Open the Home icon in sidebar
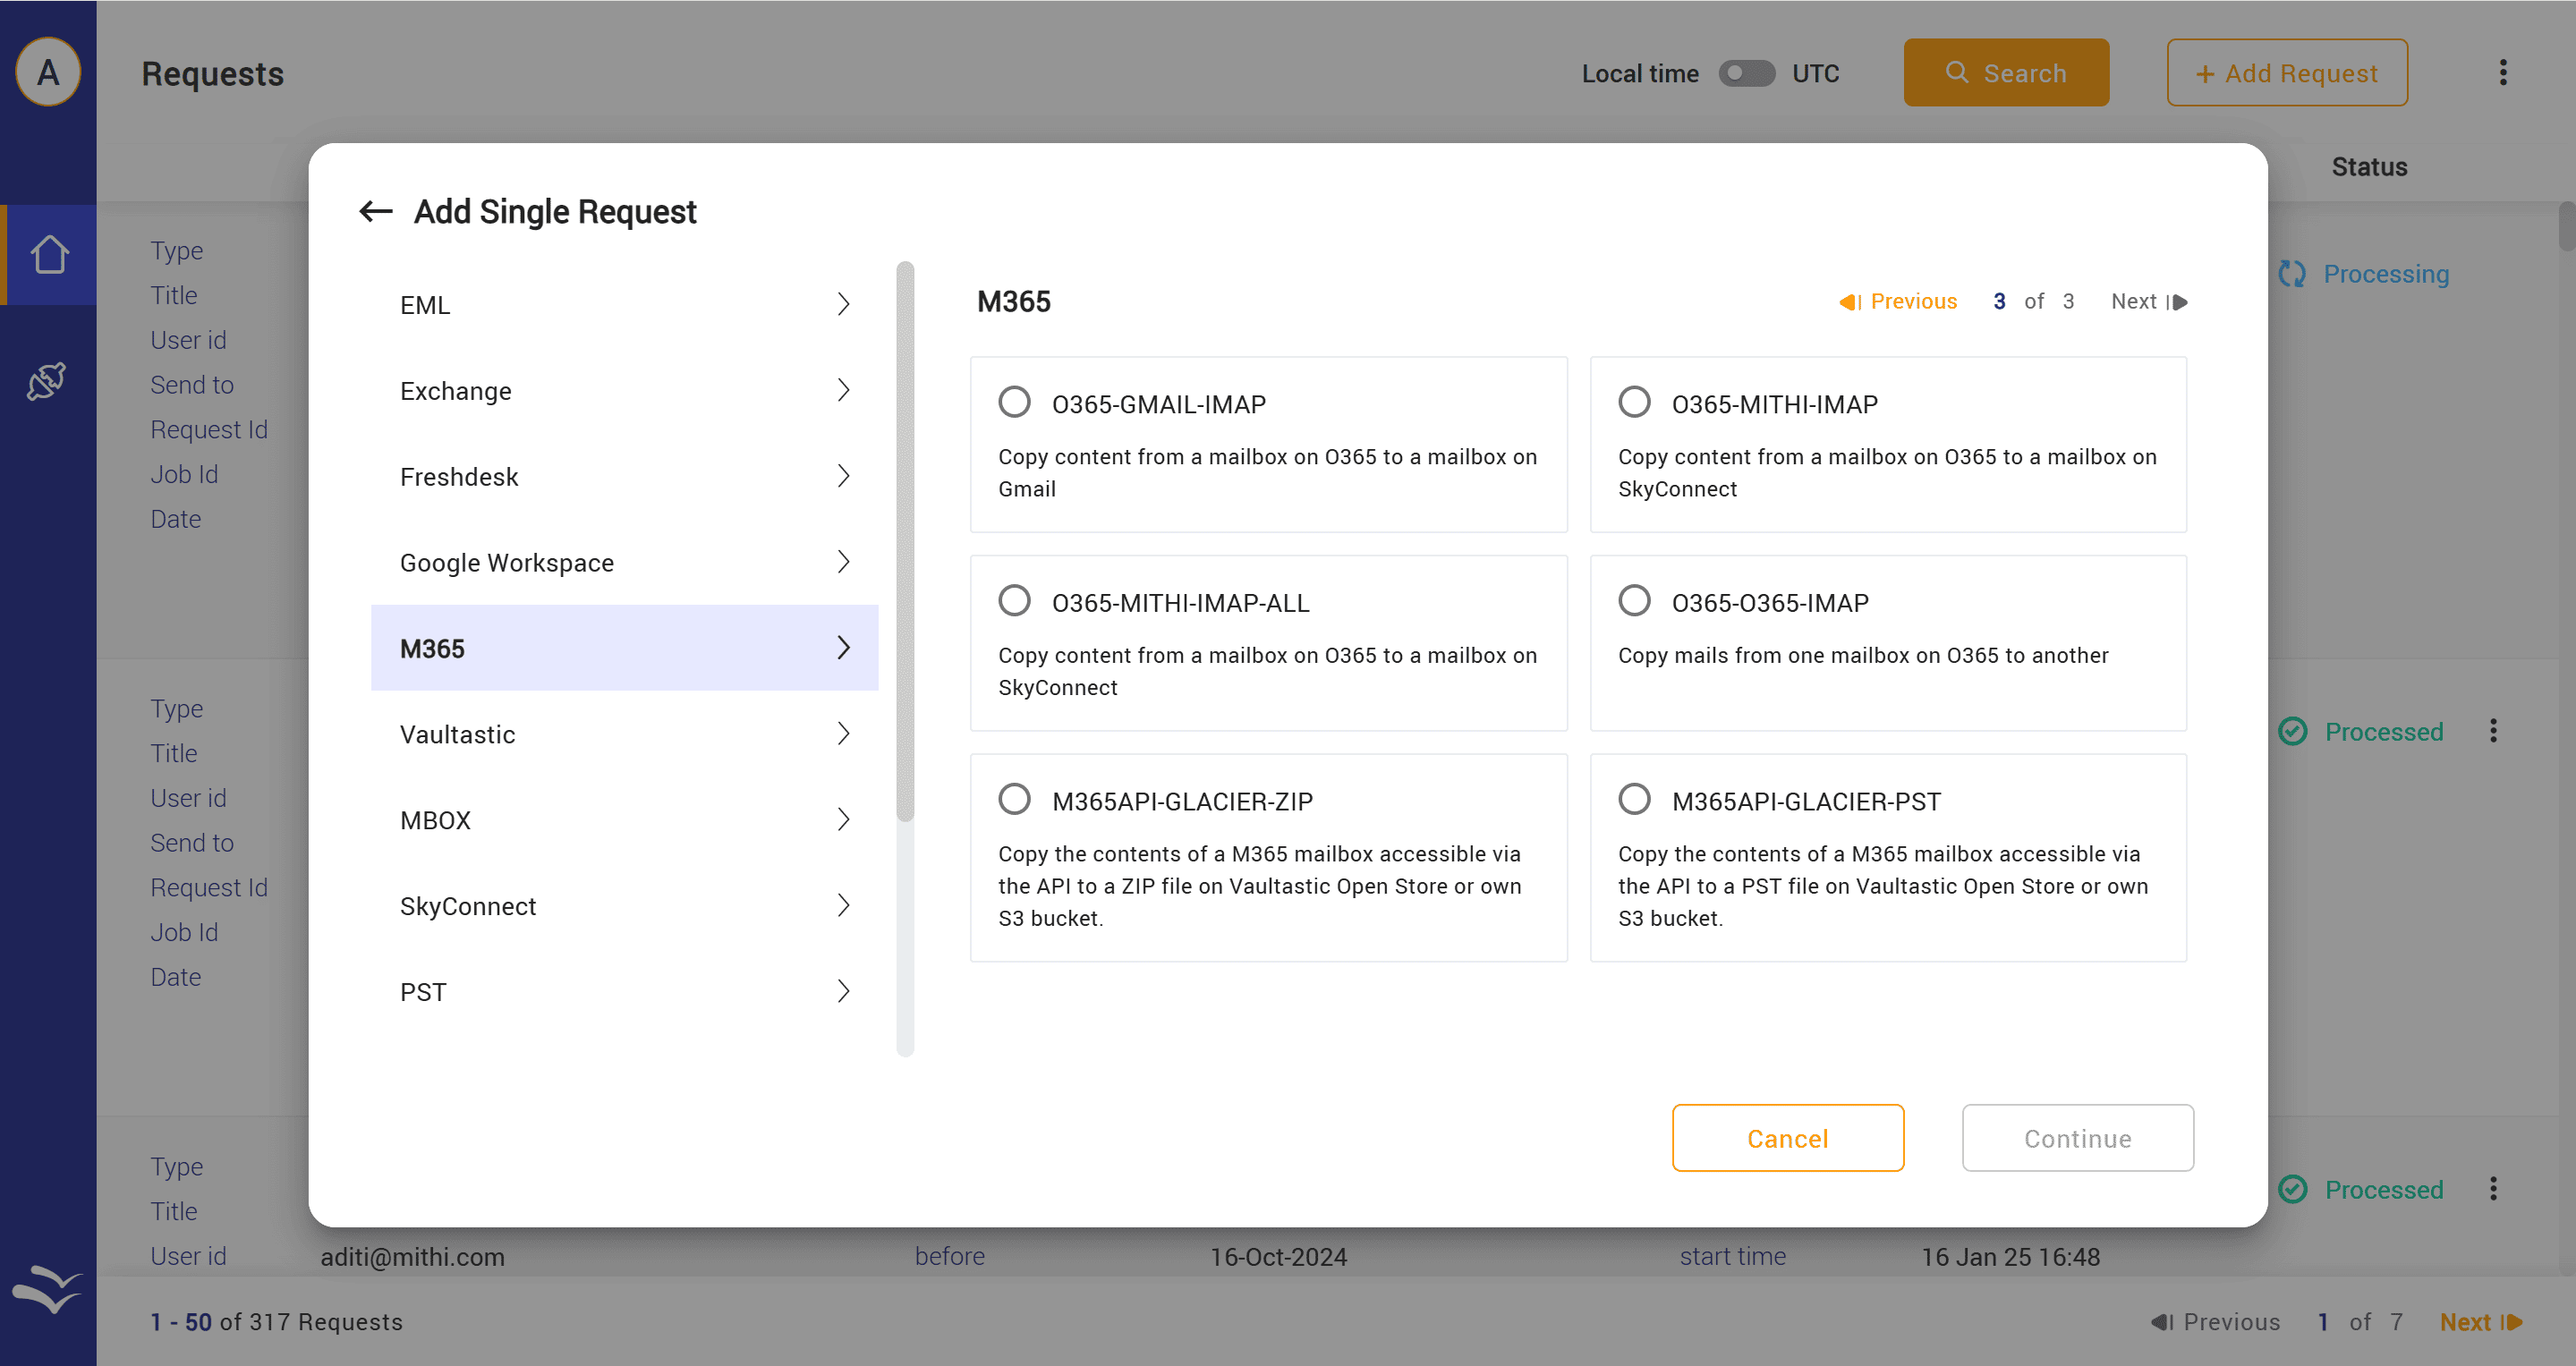 [x=48, y=254]
